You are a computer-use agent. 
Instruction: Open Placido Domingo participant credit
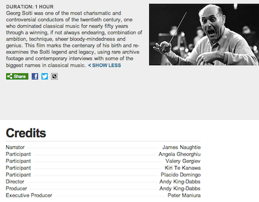[x=181, y=175]
